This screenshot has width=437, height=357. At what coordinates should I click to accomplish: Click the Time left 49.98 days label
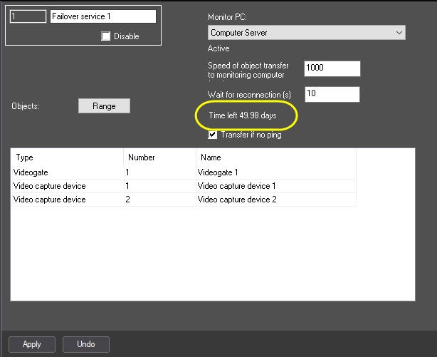243,114
